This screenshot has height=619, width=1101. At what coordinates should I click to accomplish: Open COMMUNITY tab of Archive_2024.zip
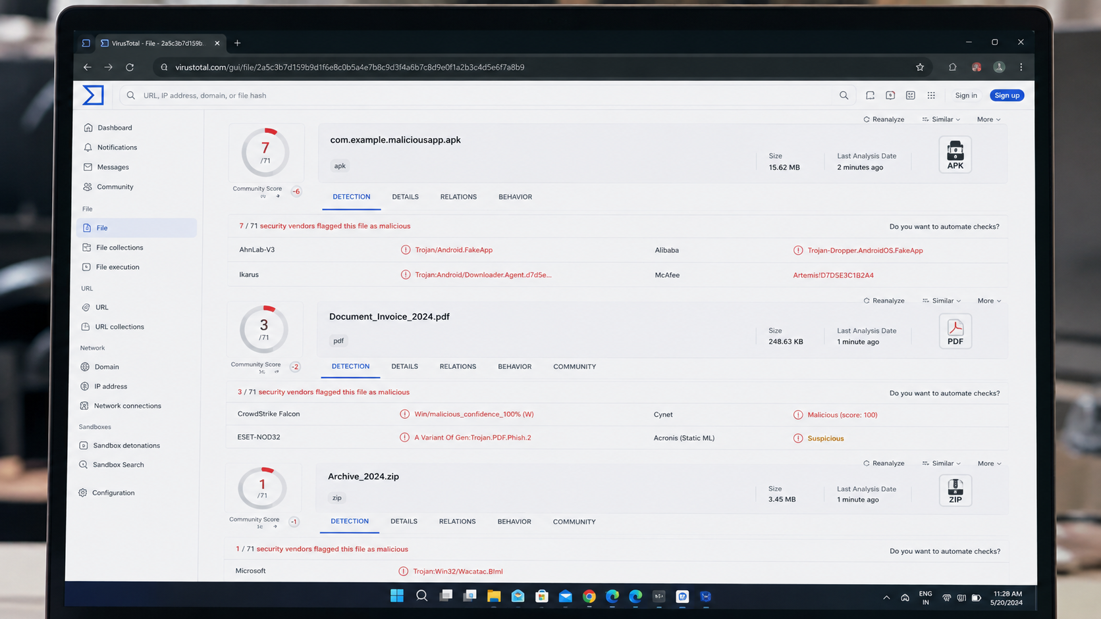[x=574, y=522]
